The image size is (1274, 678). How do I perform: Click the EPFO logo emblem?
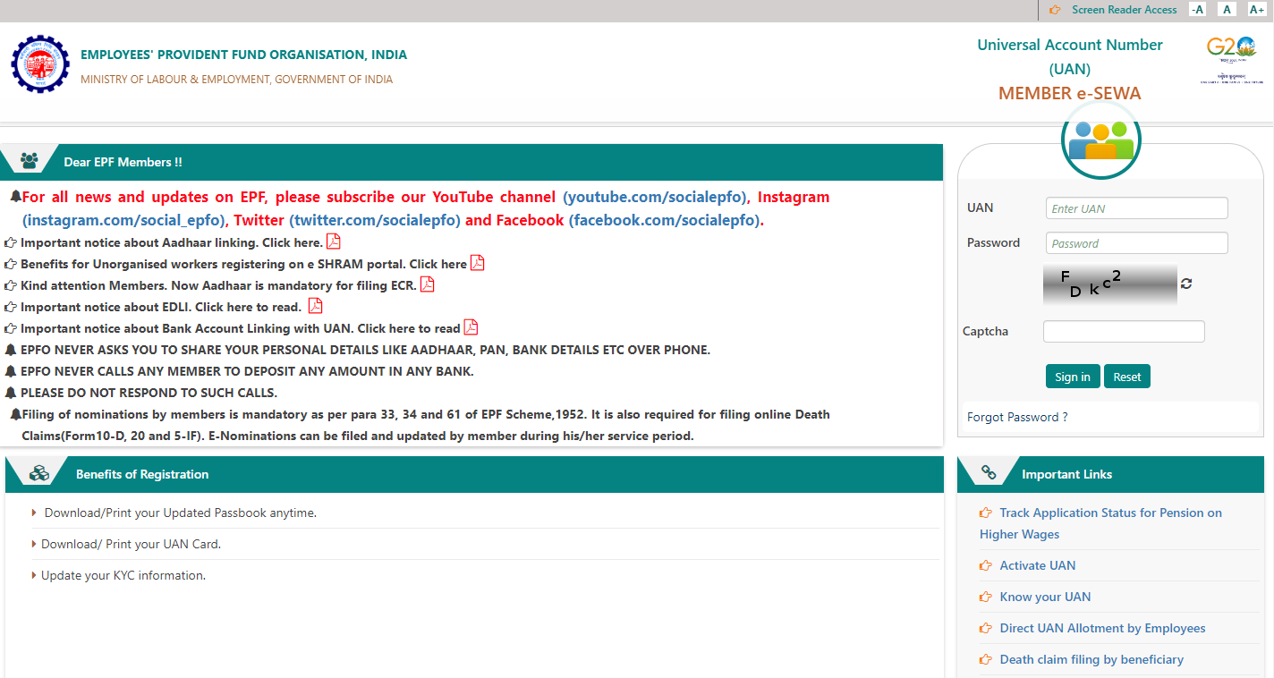39,64
